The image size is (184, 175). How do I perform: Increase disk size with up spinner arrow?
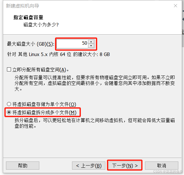pos(91,42)
